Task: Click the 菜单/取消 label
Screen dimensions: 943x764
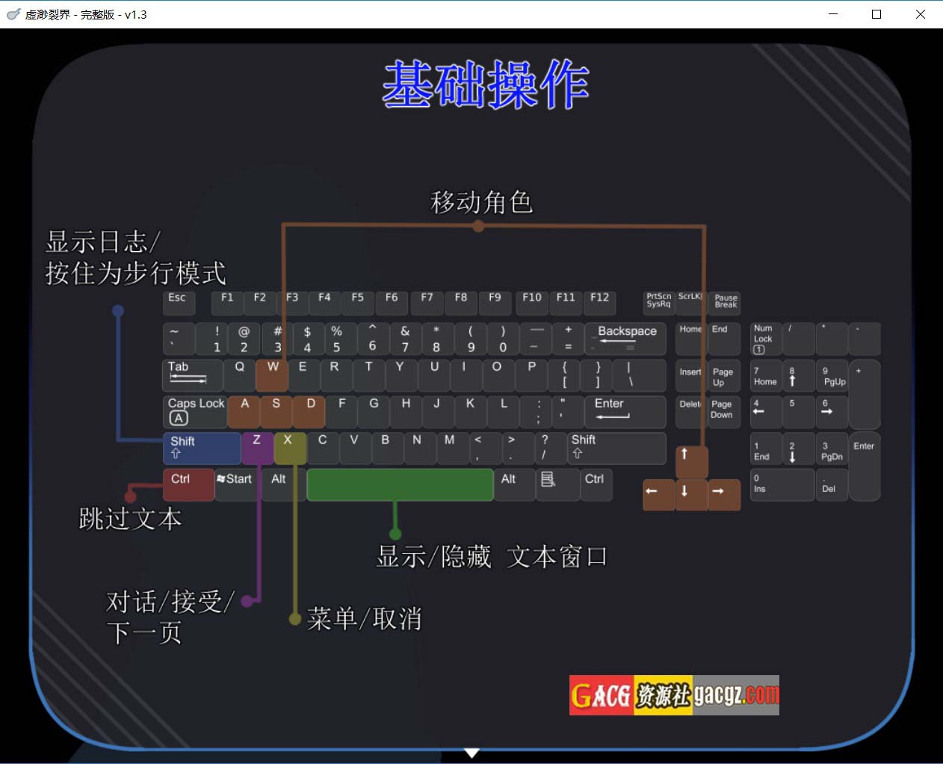Action: click(365, 619)
